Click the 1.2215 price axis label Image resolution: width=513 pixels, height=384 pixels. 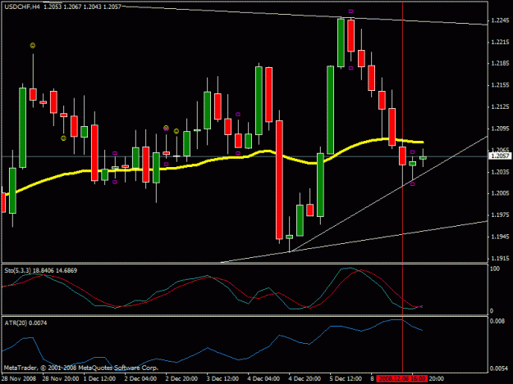pos(500,42)
